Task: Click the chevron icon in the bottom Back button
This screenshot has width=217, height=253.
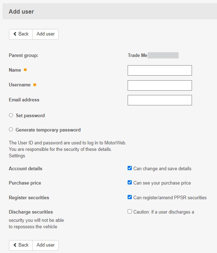Action: [15, 245]
